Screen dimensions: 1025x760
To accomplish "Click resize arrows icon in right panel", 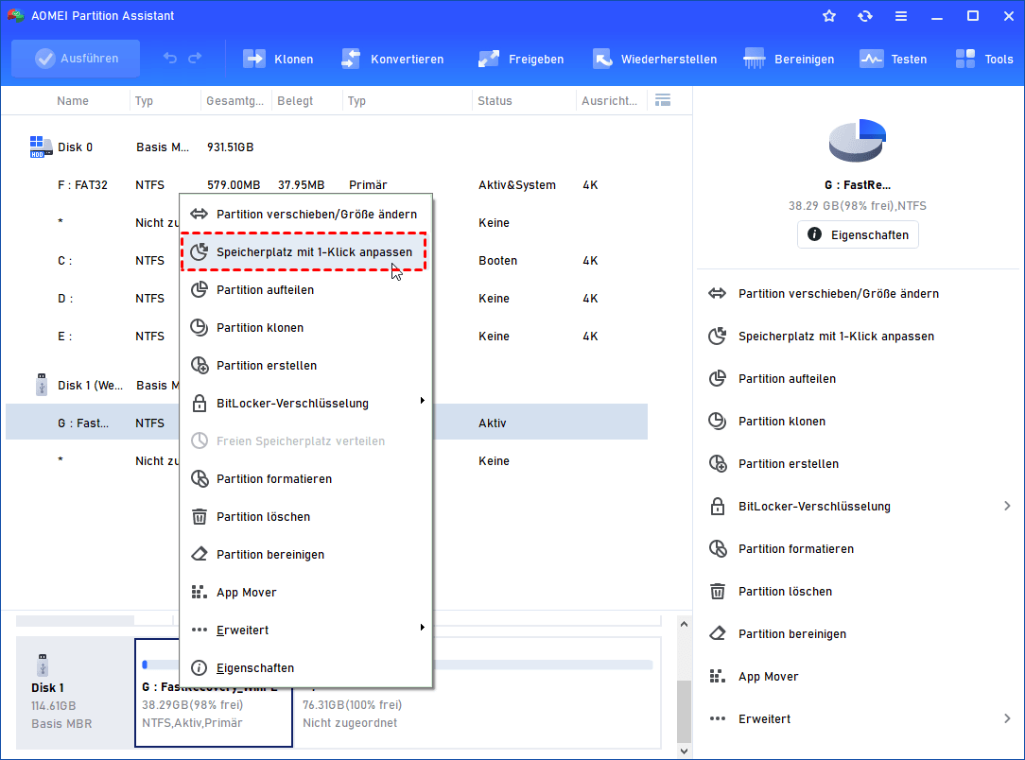I will point(717,293).
